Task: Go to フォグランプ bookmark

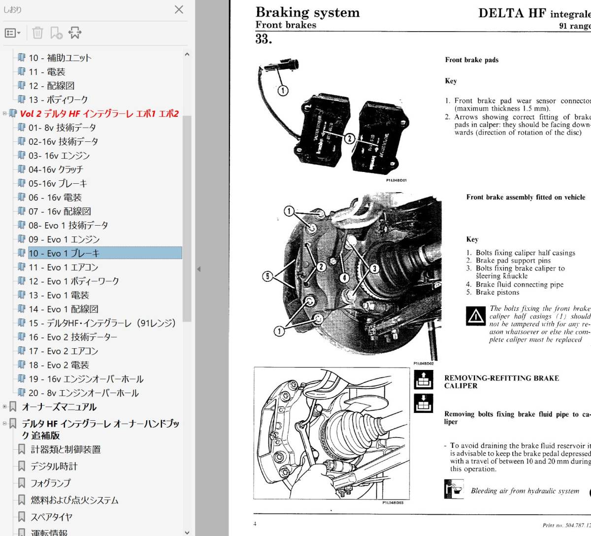Action: (51, 483)
